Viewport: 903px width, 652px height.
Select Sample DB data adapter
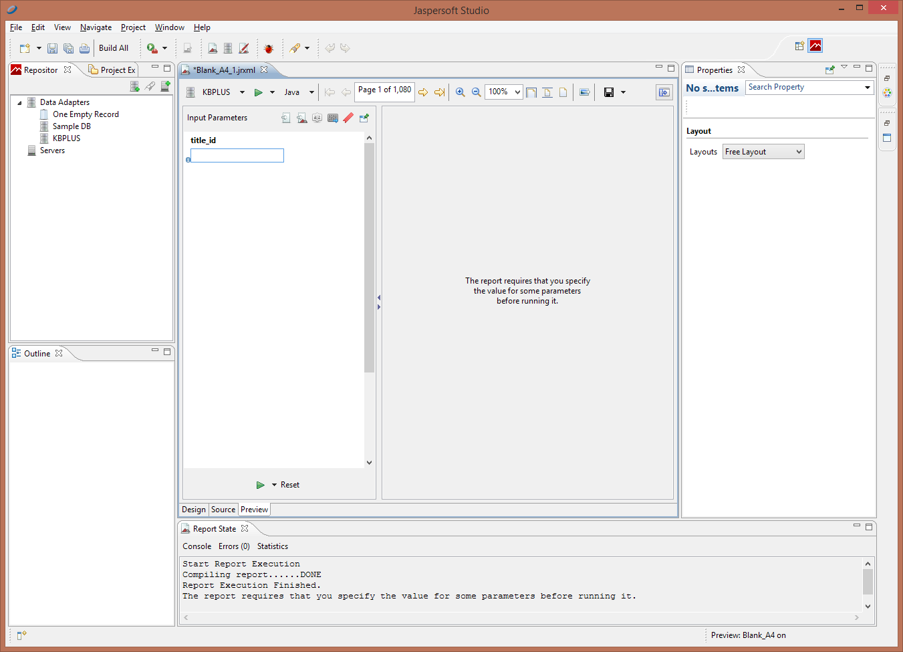pos(72,126)
